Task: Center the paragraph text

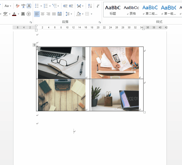Action: tap(43, 14)
